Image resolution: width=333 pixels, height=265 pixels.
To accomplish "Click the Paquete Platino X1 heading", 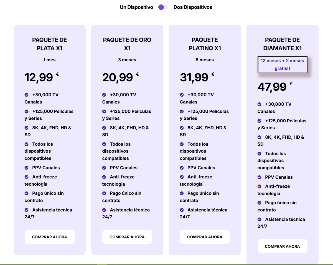I will coord(205,44).
